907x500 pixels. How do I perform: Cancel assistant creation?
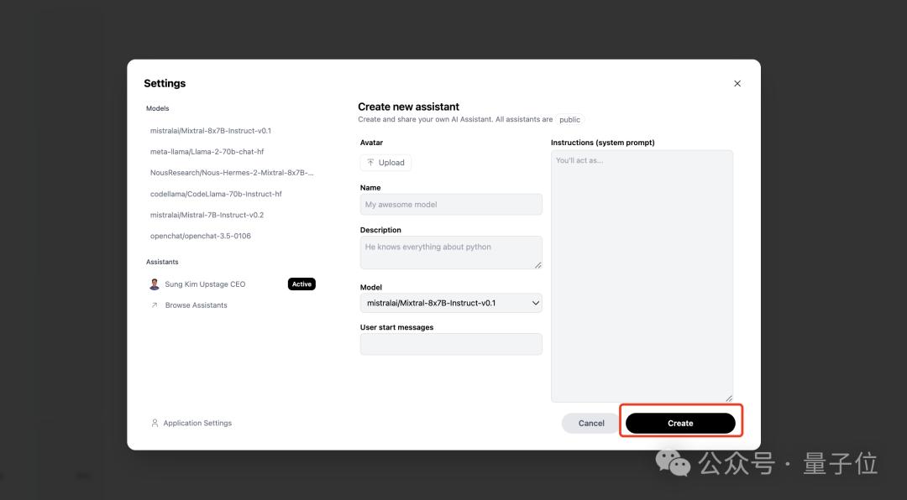[x=590, y=423]
